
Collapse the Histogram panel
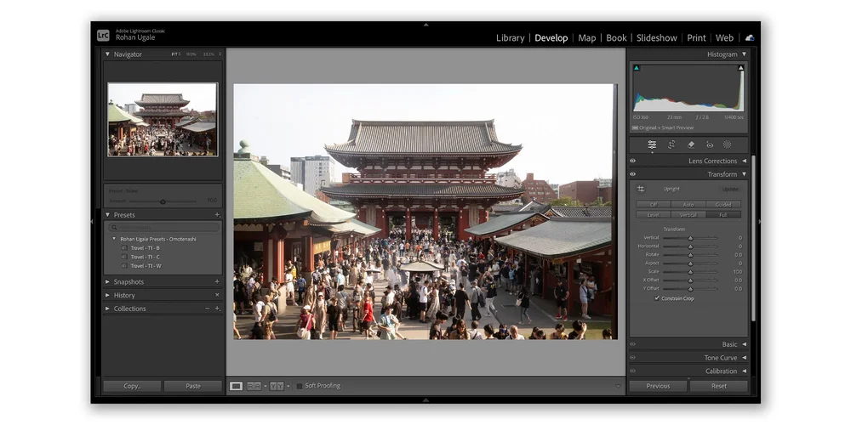click(x=744, y=54)
